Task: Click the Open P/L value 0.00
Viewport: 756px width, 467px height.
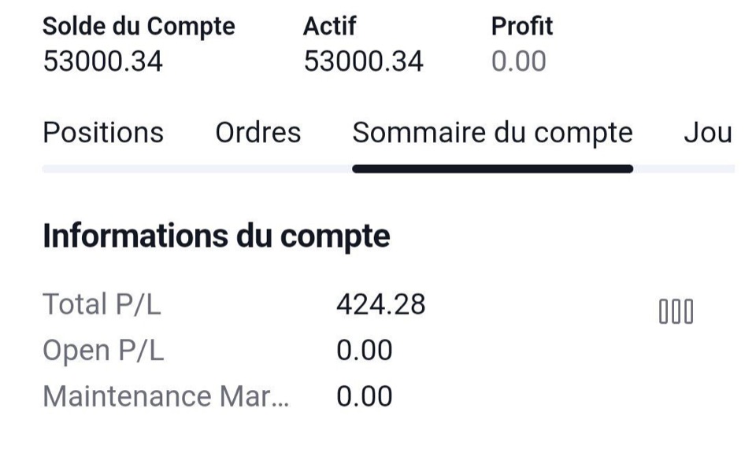Action: [365, 350]
